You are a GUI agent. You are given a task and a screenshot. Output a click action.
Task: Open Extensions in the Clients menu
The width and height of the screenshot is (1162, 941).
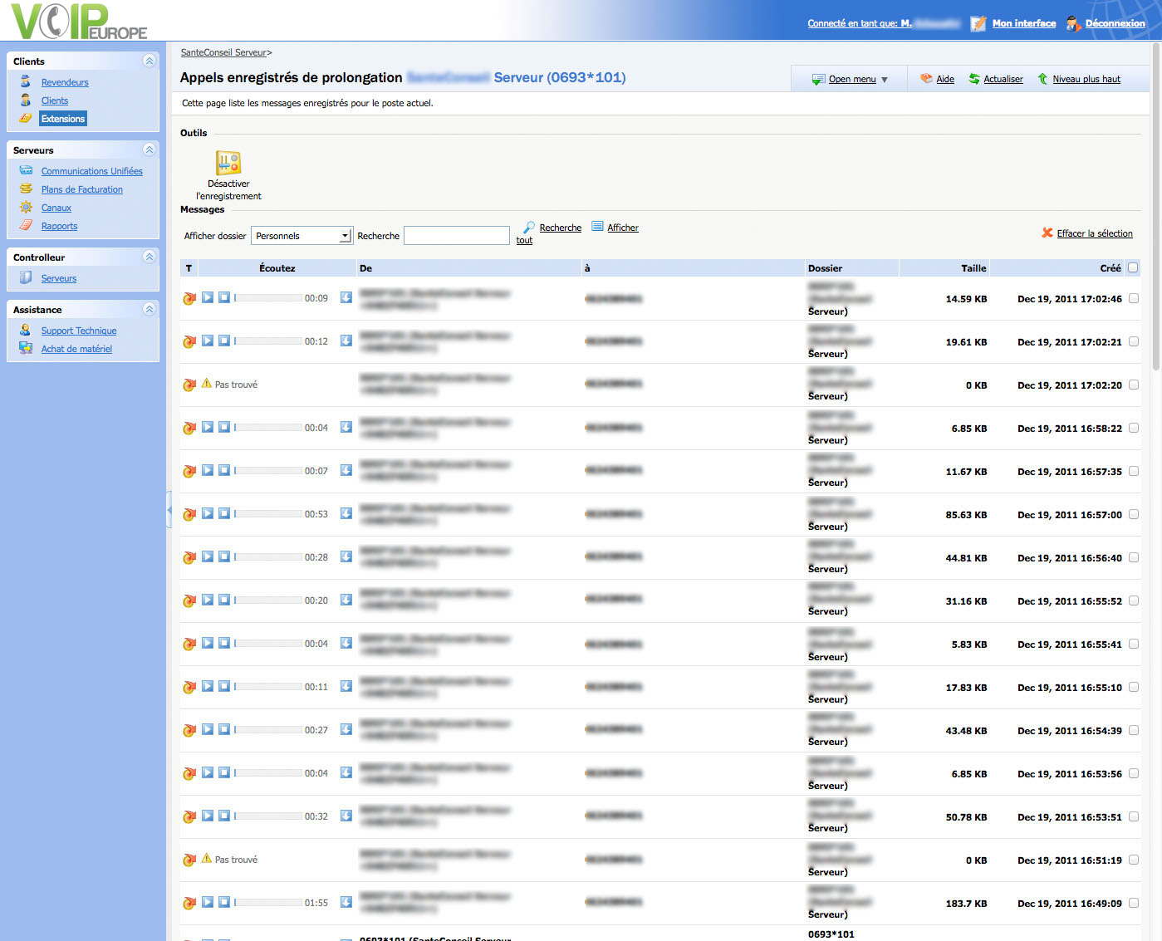click(x=63, y=119)
